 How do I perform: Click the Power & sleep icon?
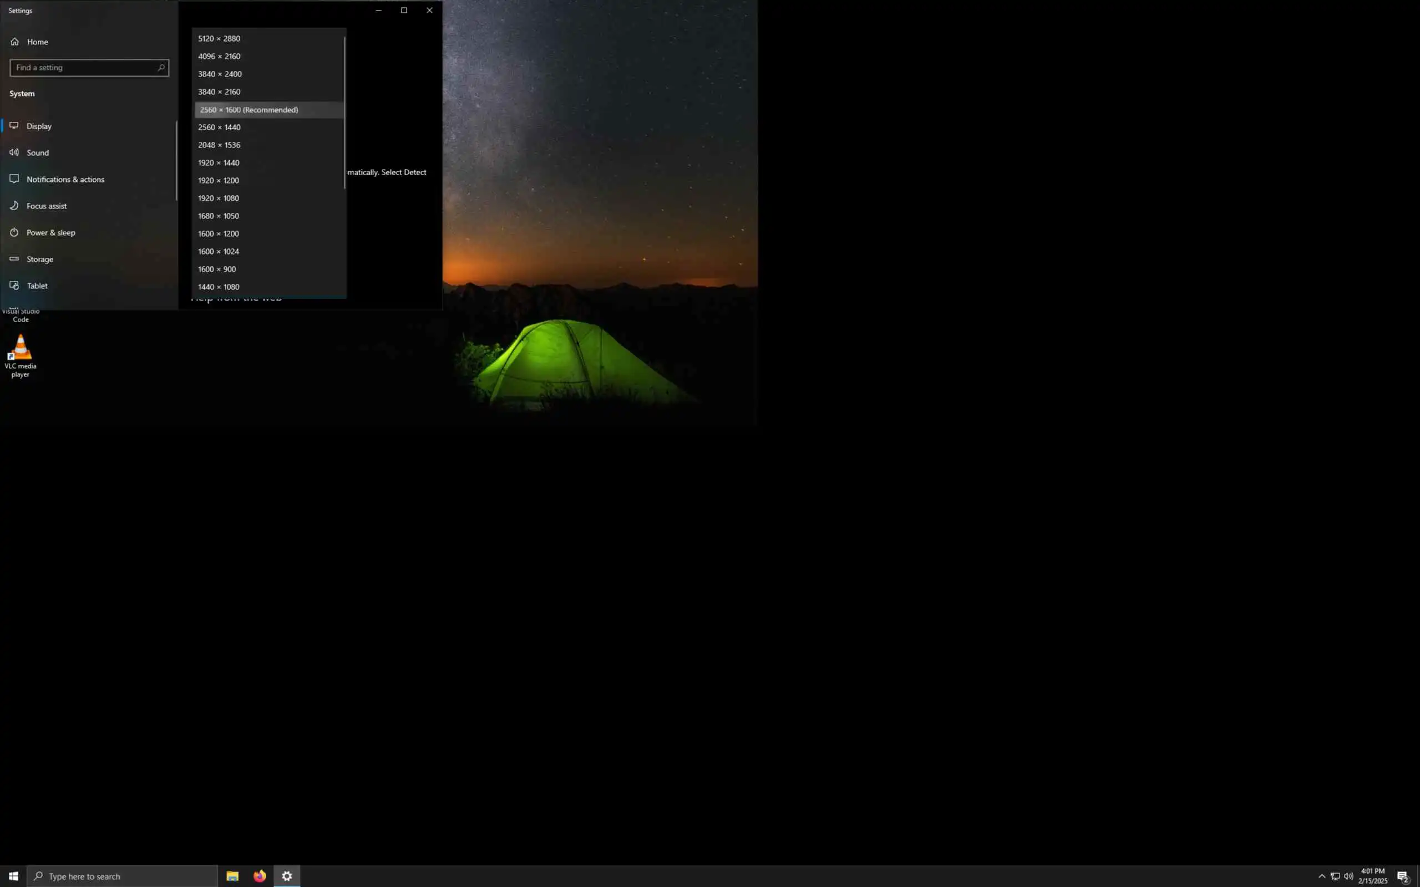[x=14, y=232]
